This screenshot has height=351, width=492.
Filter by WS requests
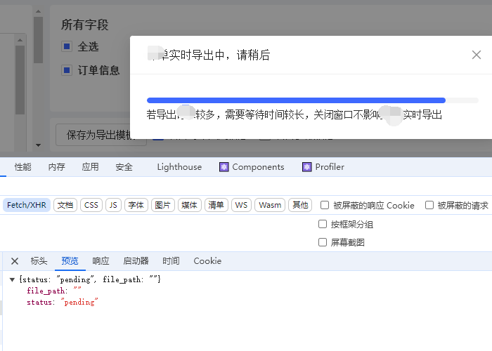tap(241, 205)
